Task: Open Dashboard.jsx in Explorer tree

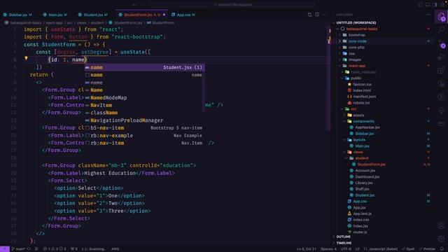Action: [x=367, y=177]
